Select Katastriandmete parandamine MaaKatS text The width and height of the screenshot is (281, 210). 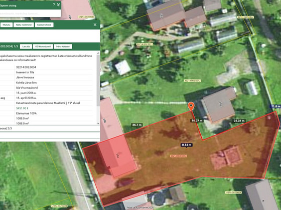pyautogui.click(x=48, y=103)
